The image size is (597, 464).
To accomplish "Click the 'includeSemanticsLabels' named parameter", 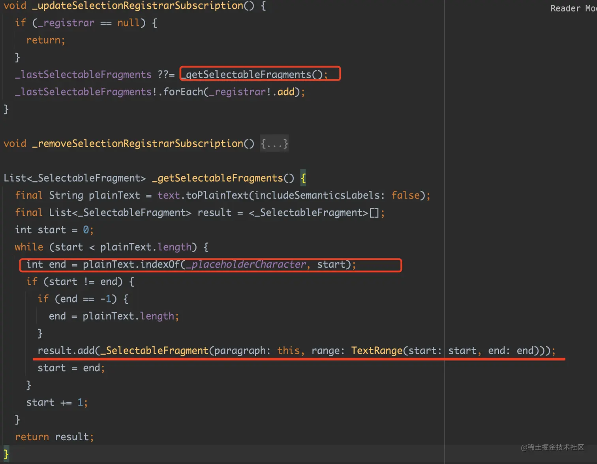I will tap(317, 195).
